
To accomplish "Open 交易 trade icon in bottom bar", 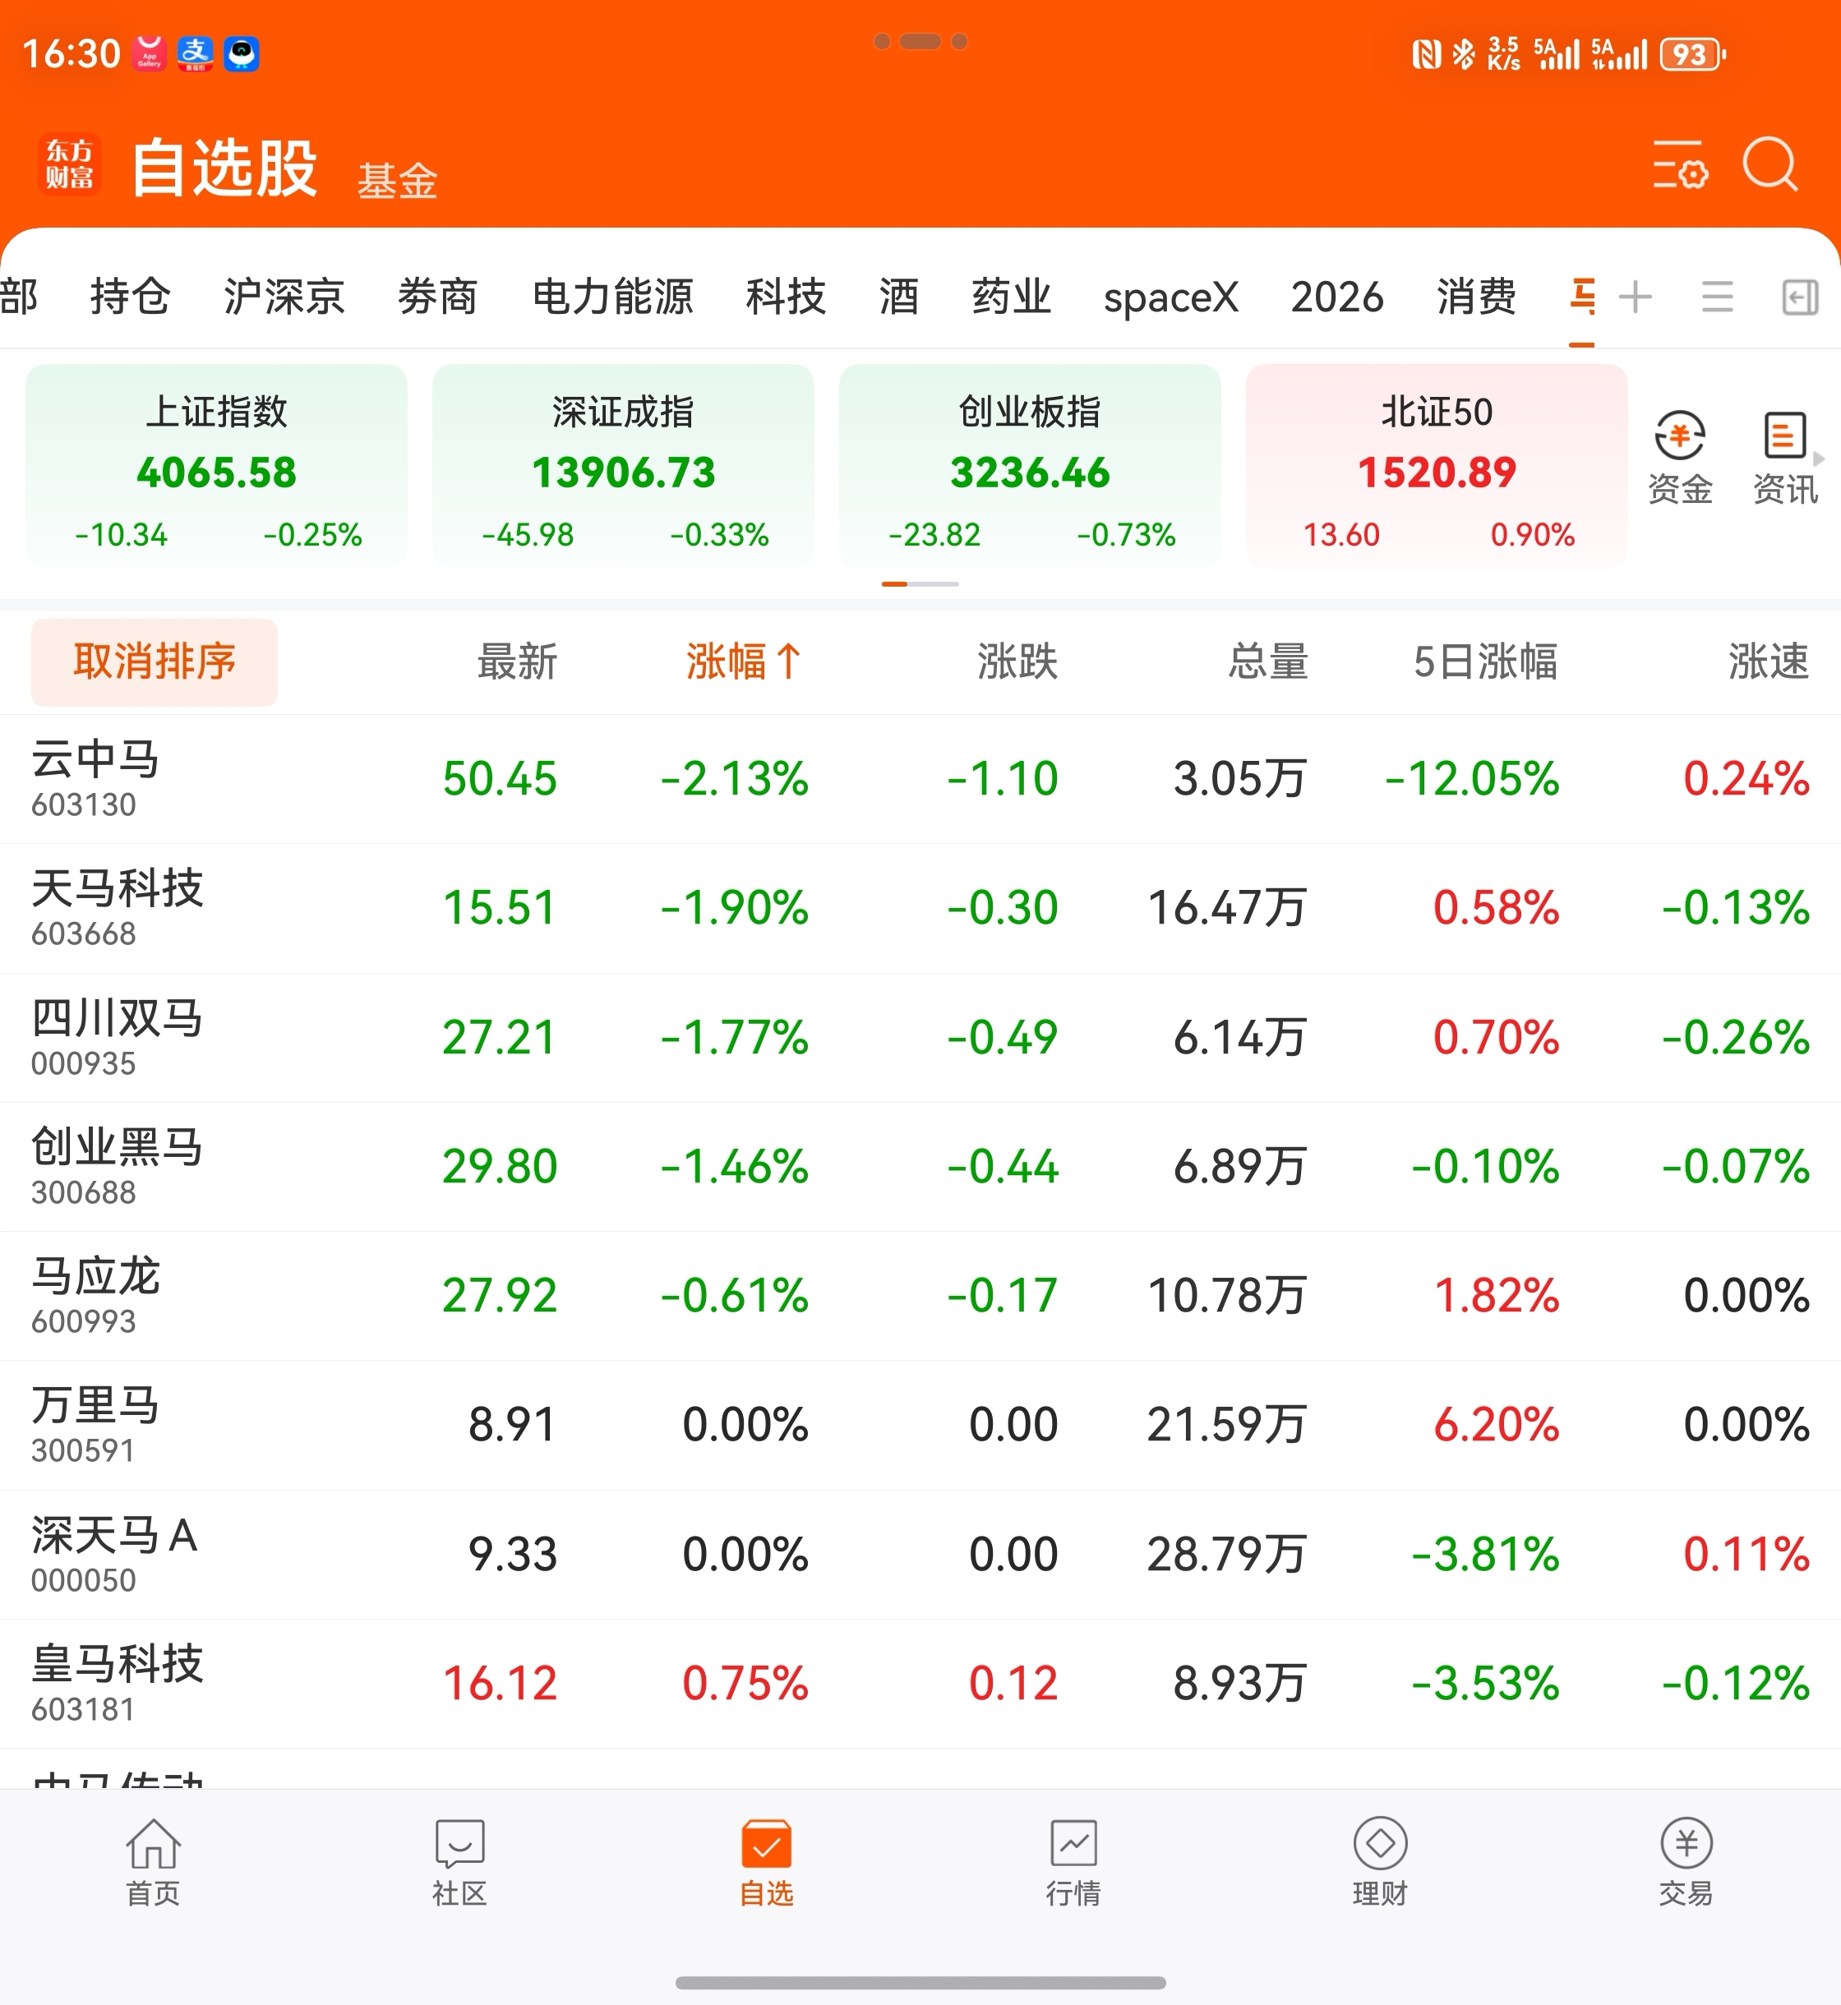I will (1686, 1860).
